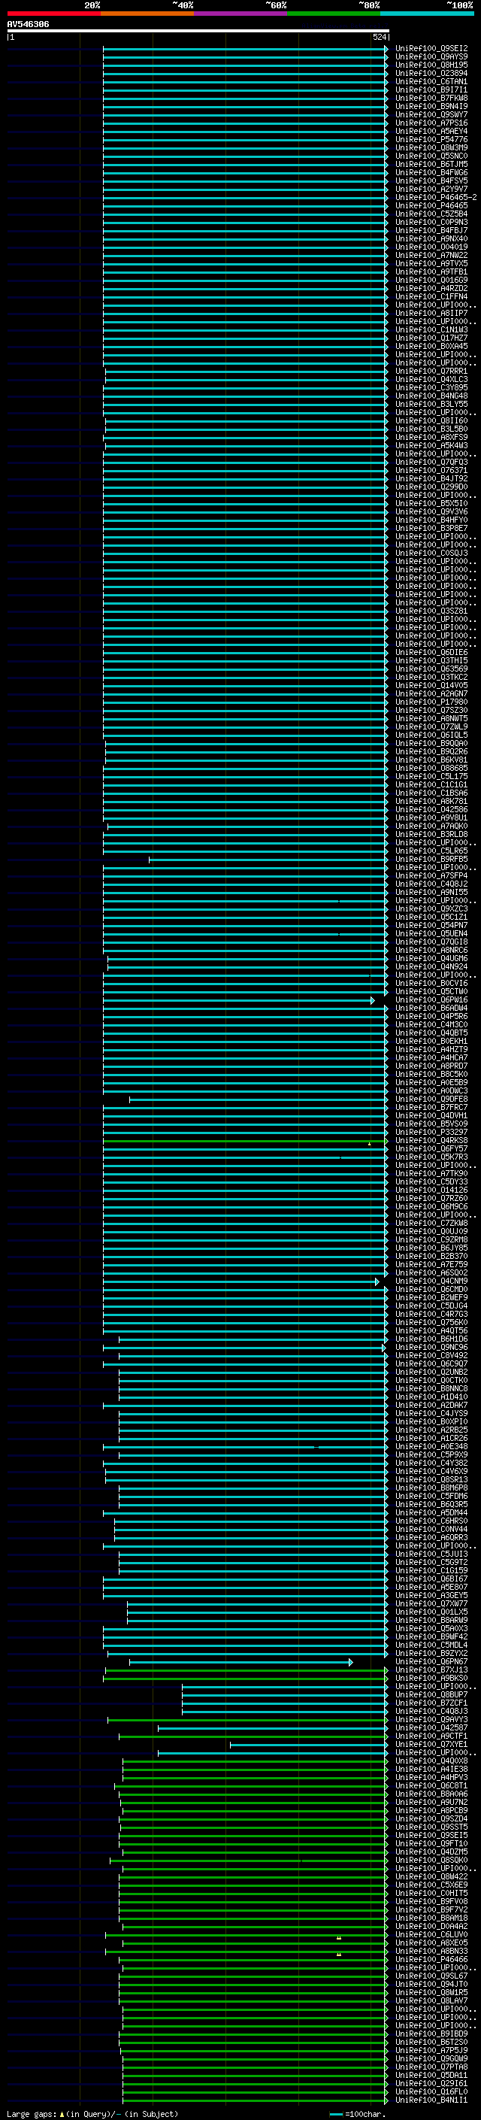Image resolution: width=481 pixels, height=2120 pixels.
Task: Go to UniRef100_A5AEY4 alignment
Action: tap(431, 131)
